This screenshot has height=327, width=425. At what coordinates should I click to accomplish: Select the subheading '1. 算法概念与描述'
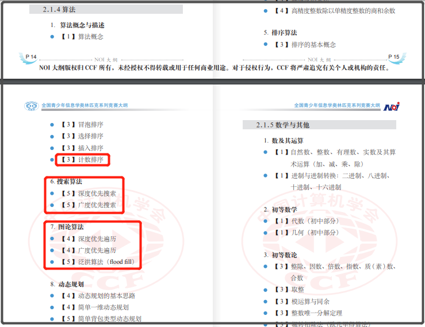click(x=77, y=25)
